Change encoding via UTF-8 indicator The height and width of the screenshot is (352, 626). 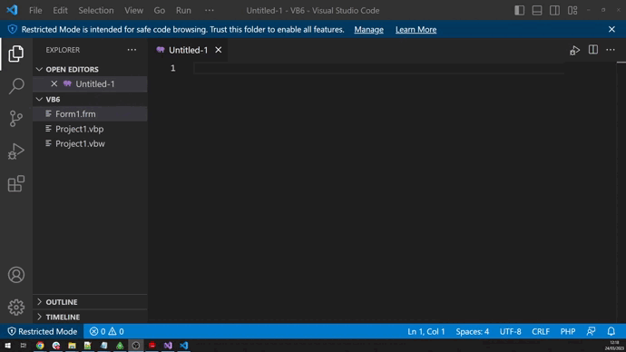tap(510, 331)
